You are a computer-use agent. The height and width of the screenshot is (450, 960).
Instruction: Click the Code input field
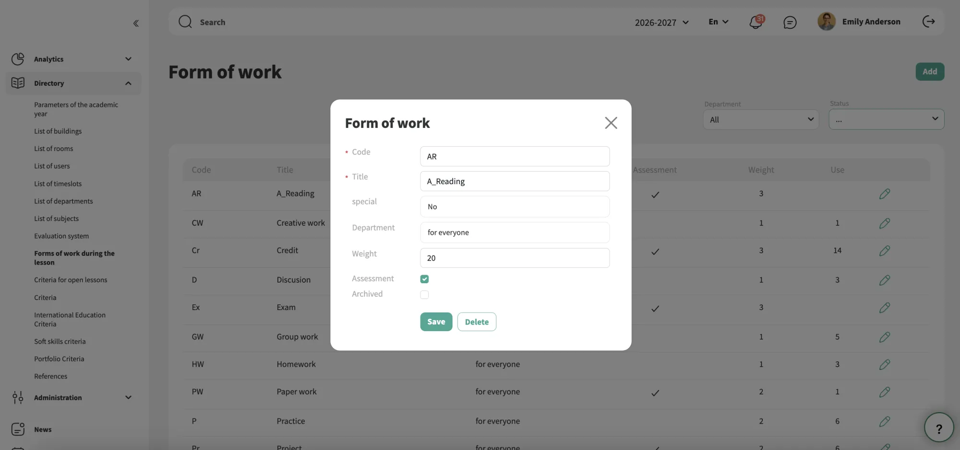tap(515, 156)
